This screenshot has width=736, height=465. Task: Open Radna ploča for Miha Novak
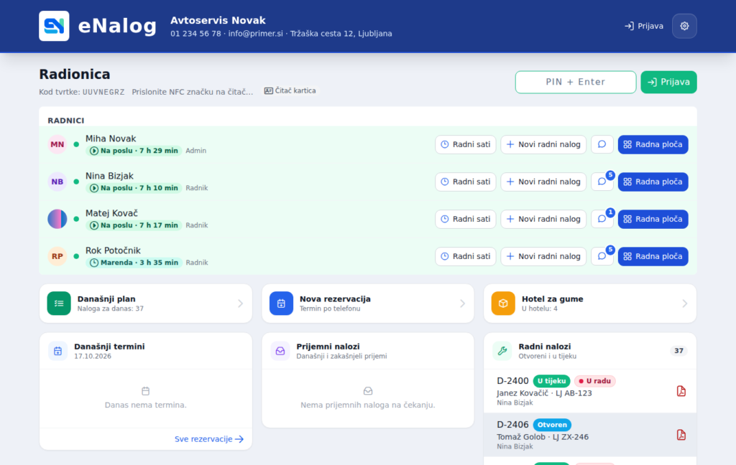coord(653,144)
